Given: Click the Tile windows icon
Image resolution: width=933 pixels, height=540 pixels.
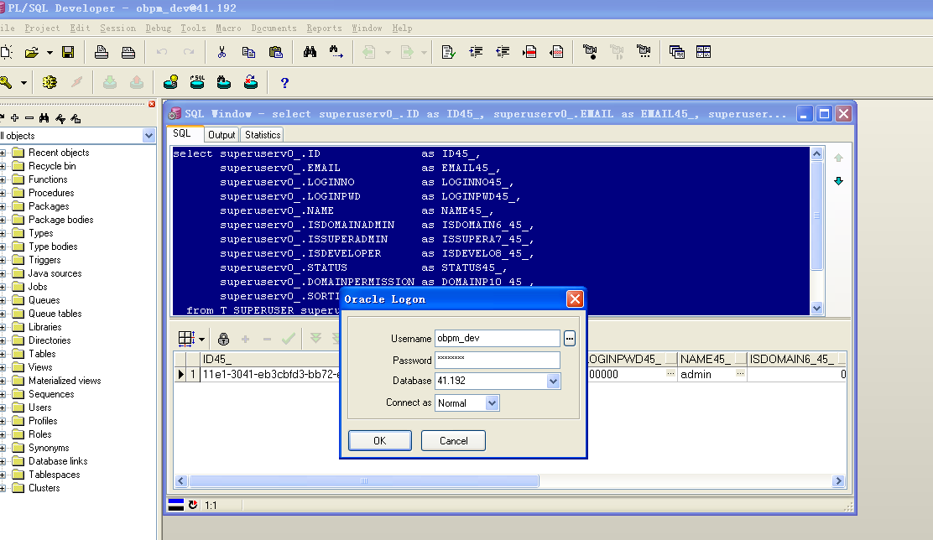Looking at the screenshot, I should 703,52.
